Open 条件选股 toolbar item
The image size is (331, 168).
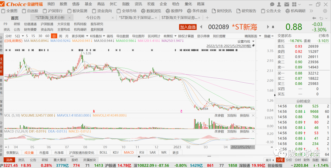click(197, 11)
